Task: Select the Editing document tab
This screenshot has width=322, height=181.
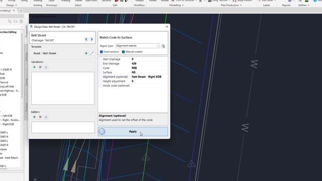Action: click(x=6, y=11)
